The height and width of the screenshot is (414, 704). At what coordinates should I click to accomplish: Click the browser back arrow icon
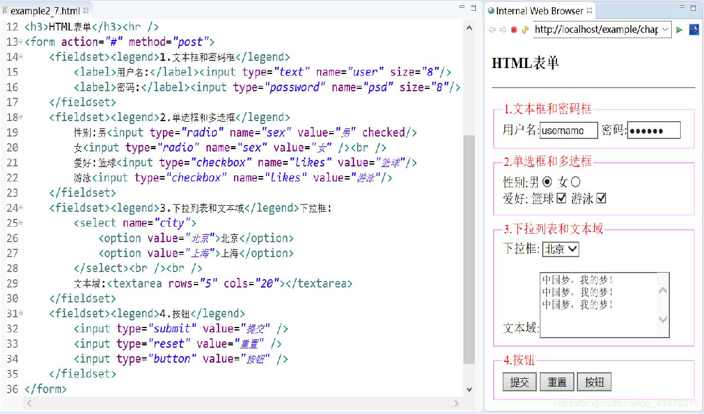492,30
